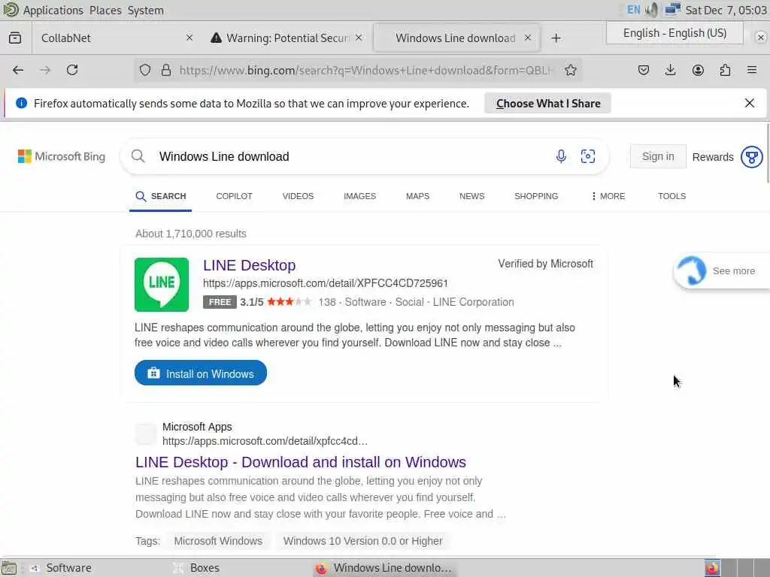The height and width of the screenshot is (577, 770).
Task: Open the System menu
Action: coord(146,11)
